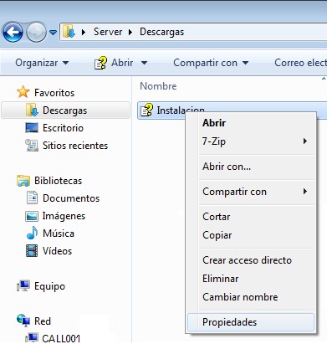Click the greyed Forward navigation arrow

(36, 32)
